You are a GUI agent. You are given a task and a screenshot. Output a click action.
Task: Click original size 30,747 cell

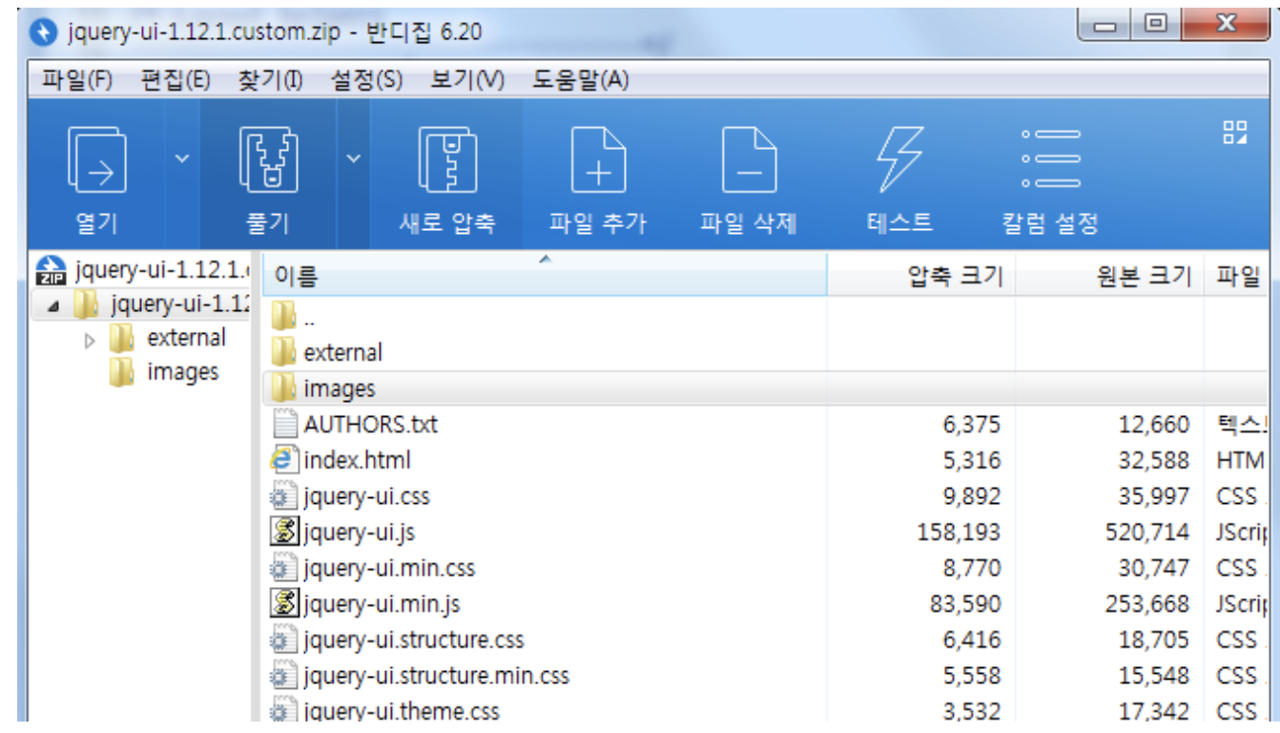(1154, 568)
